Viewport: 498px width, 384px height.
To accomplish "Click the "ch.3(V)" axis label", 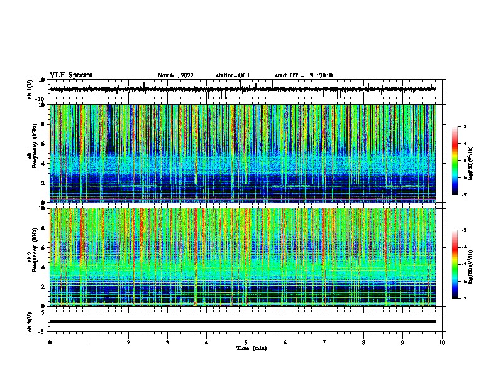I will [30, 323].
